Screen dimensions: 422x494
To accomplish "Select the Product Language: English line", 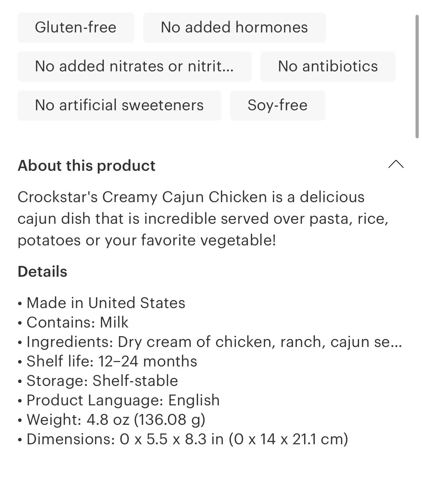I will click(123, 400).
